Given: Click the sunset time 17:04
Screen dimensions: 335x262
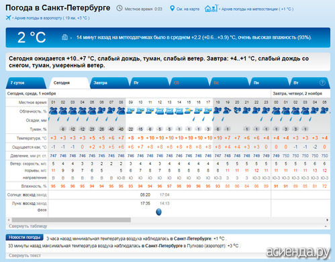Looking at the screenshot, I should point(164,195).
